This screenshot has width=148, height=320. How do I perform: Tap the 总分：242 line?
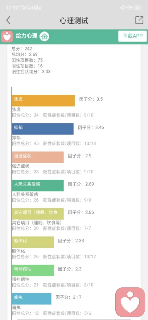point(22,49)
